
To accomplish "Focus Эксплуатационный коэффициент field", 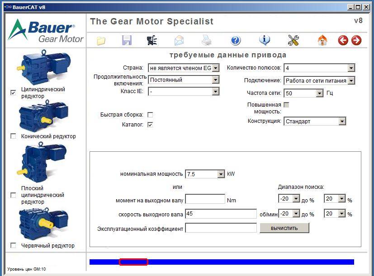I will point(221,228).
